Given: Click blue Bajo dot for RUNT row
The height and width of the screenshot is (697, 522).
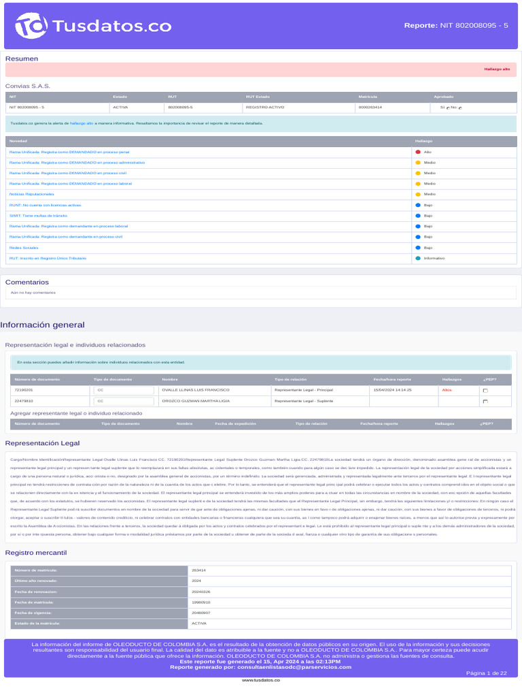Looking at the screenshot, I should (x=418, y=206).
